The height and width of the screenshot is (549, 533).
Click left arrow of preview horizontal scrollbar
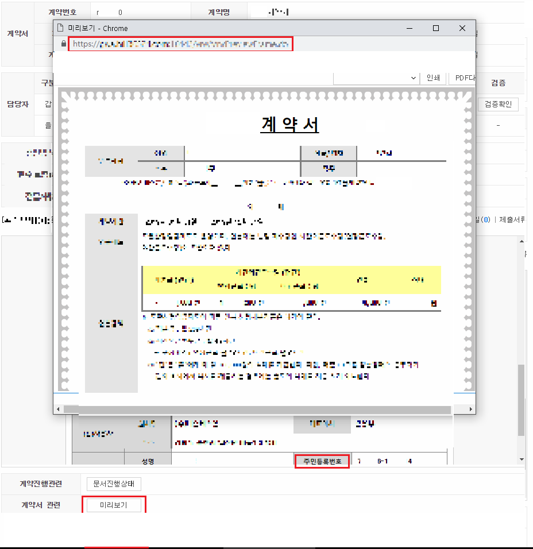pos(58,409)
